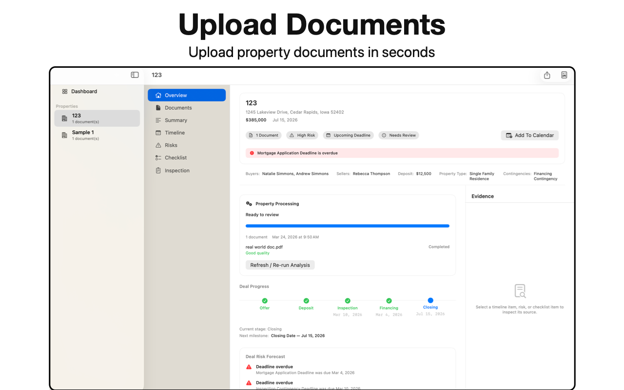This screenshot has height=390, width=624.
Task: Click the $385,000 price value
Action: point(256,120)
